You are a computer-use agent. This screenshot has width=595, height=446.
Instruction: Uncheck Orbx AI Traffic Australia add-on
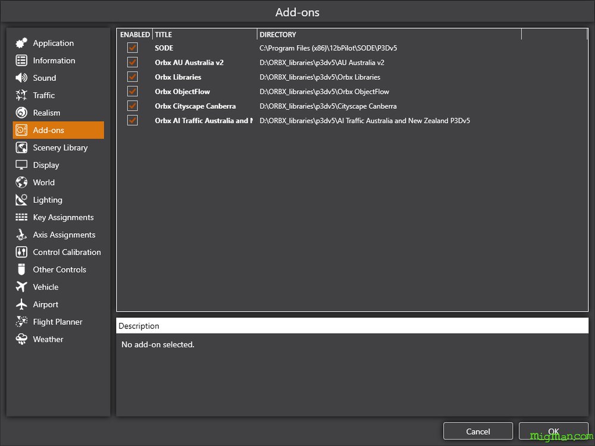pyautogui.click(x=133, y=121)
